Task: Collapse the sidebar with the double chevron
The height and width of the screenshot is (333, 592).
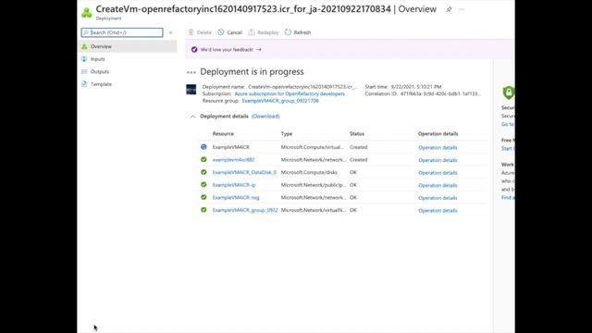Action: point(170,33)
